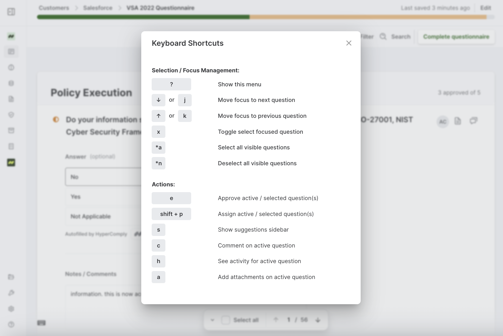Open the Customers breadcrumb
503x336 pixels.
pyautogui.click(x=54, y=8)
